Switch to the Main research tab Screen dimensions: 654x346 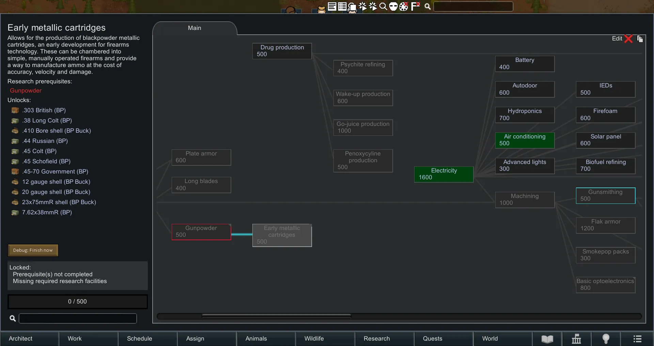click(x=194, y=28)
